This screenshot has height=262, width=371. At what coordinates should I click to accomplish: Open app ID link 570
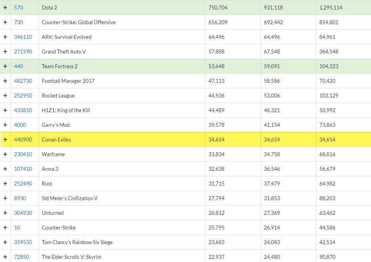click(x=19, y=8)
